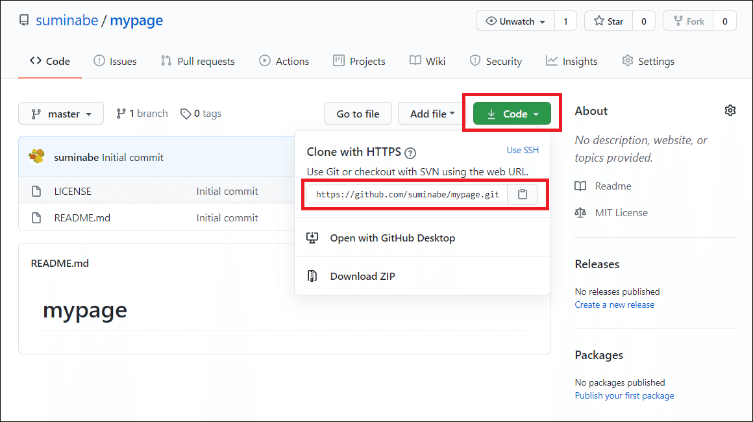
Task: Open the README.md file
Action: [x=82, y=218]
